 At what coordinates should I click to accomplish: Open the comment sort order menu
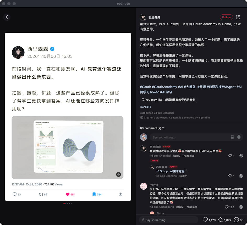[x=163, y=128]
